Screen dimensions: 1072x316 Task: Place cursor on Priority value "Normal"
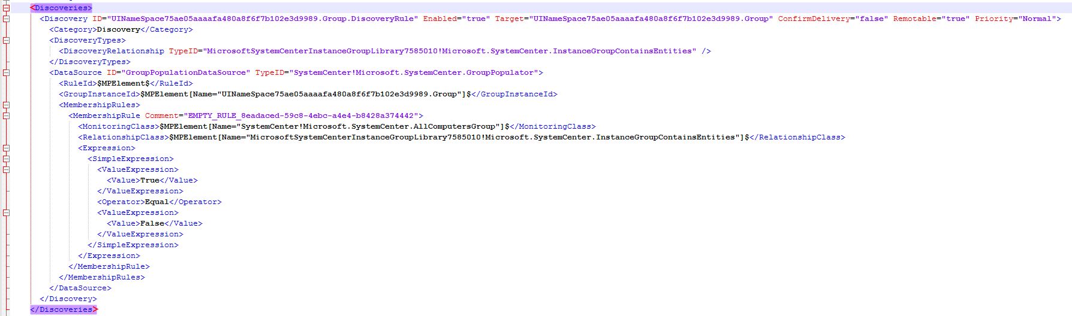(1037, 19)
